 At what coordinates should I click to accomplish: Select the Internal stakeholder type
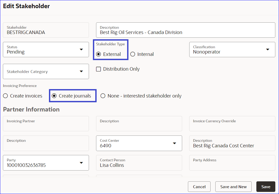[133, 54]
